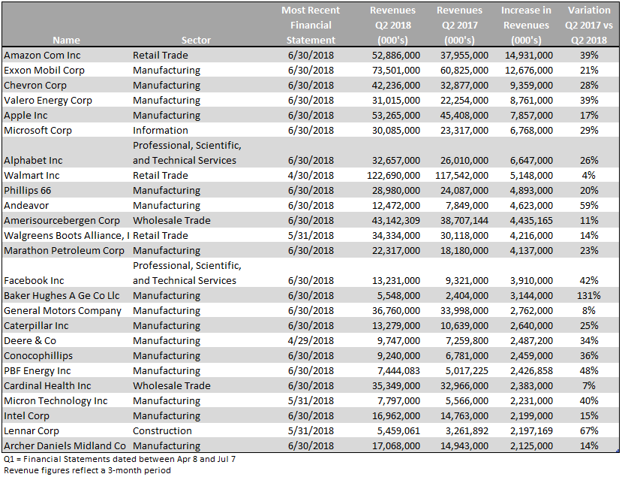Click the Revenues Q2 2018 header
The height and width of the screenshot is (477, 622).
[392, 25]
